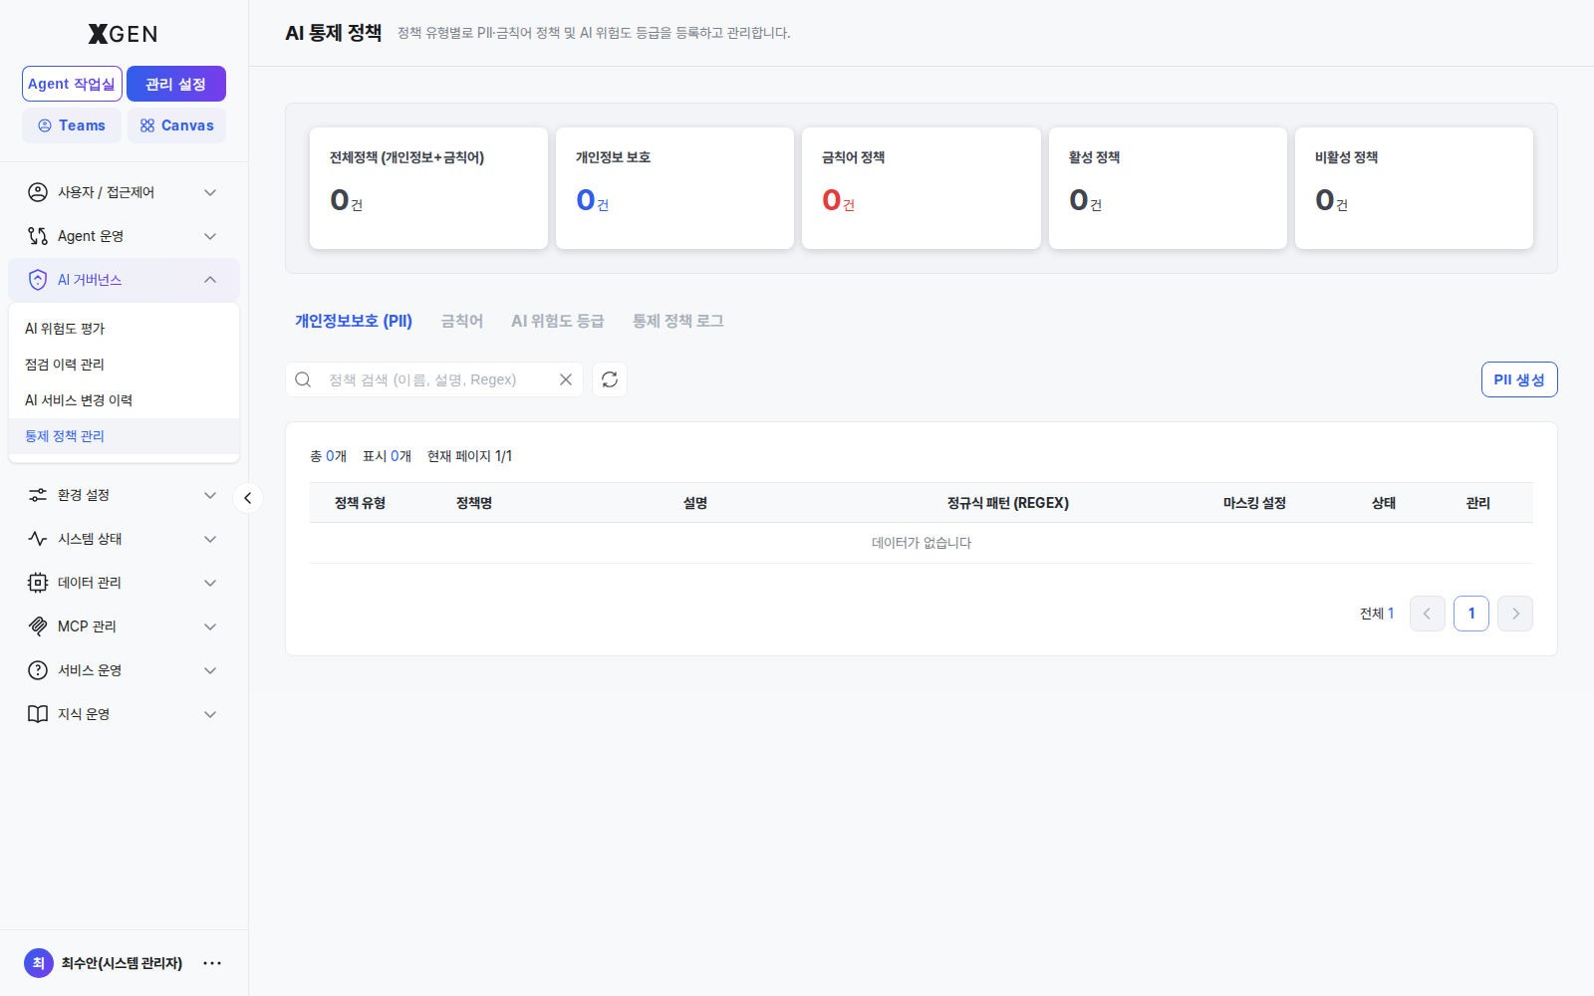1594x996 pixels.
Task: Refresh the policy list
Action: [x=610, y=379]
